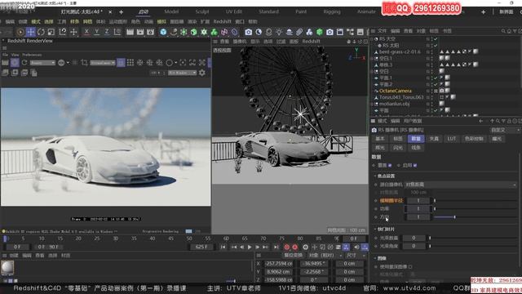The width and height of the screenshot is (522, 294).
Task: Click the Attribute Manager back arrow
Action: pyautogui.click(x=480, y=121)
